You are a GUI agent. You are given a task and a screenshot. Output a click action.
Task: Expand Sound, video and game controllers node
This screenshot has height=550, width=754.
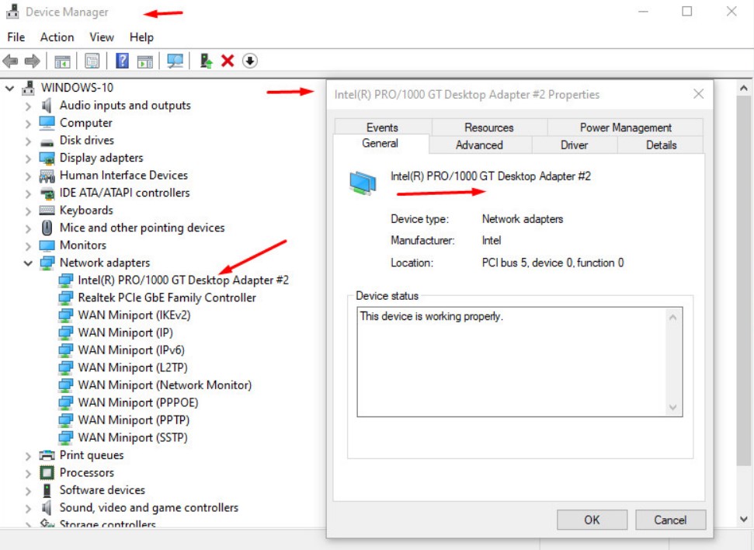coord(28,509)
